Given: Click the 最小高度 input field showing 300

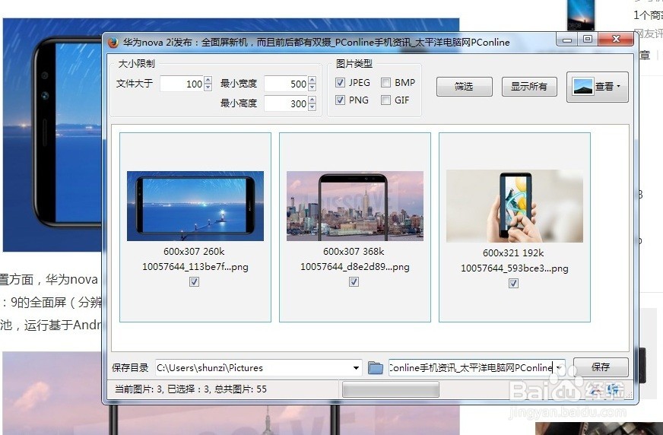Looking at the screenshot, I should point(286,103).
